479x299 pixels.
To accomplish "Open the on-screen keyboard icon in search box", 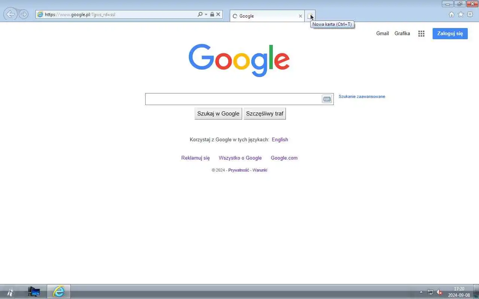I will [x=327, y=99].
